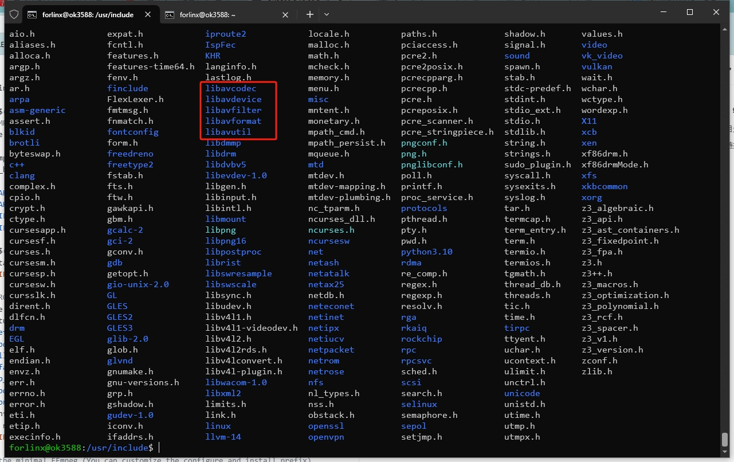The height and width of the screenshot is (462, 734).
Task: Click the fontconfig directory entry
Action: (133, 132)
